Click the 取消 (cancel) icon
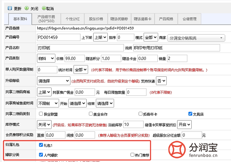The image size is (231, 162). click(x=44, y=8)
